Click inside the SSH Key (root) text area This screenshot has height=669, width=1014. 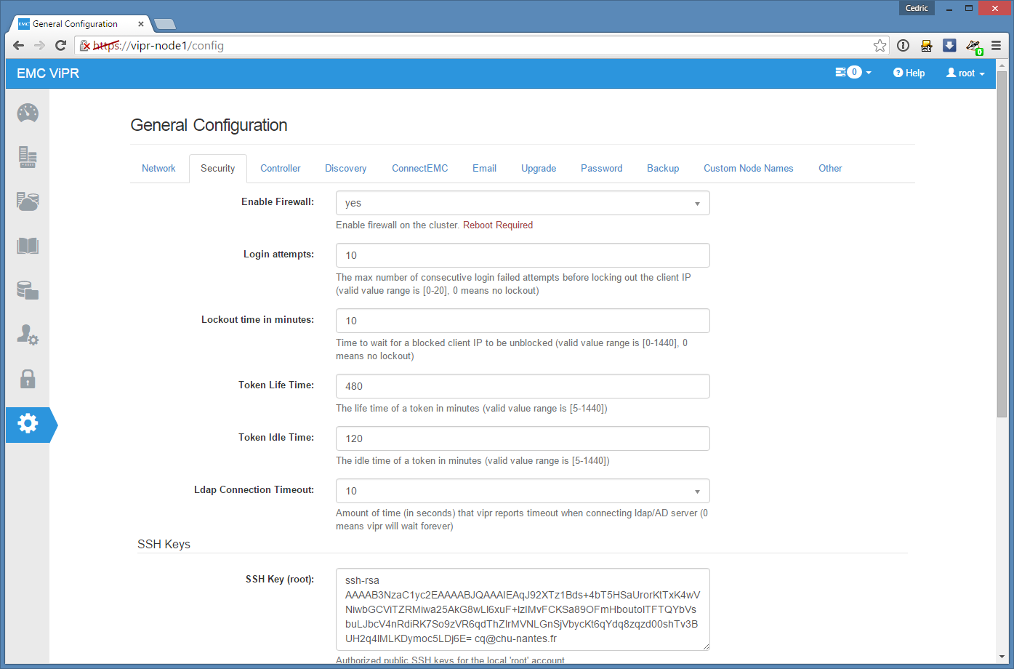523,609
